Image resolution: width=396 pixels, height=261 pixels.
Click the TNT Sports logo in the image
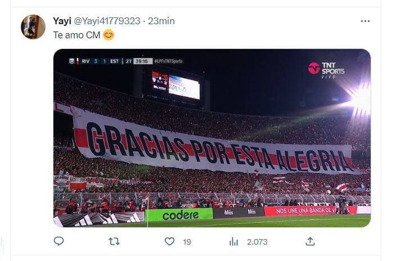coord(326,70)
